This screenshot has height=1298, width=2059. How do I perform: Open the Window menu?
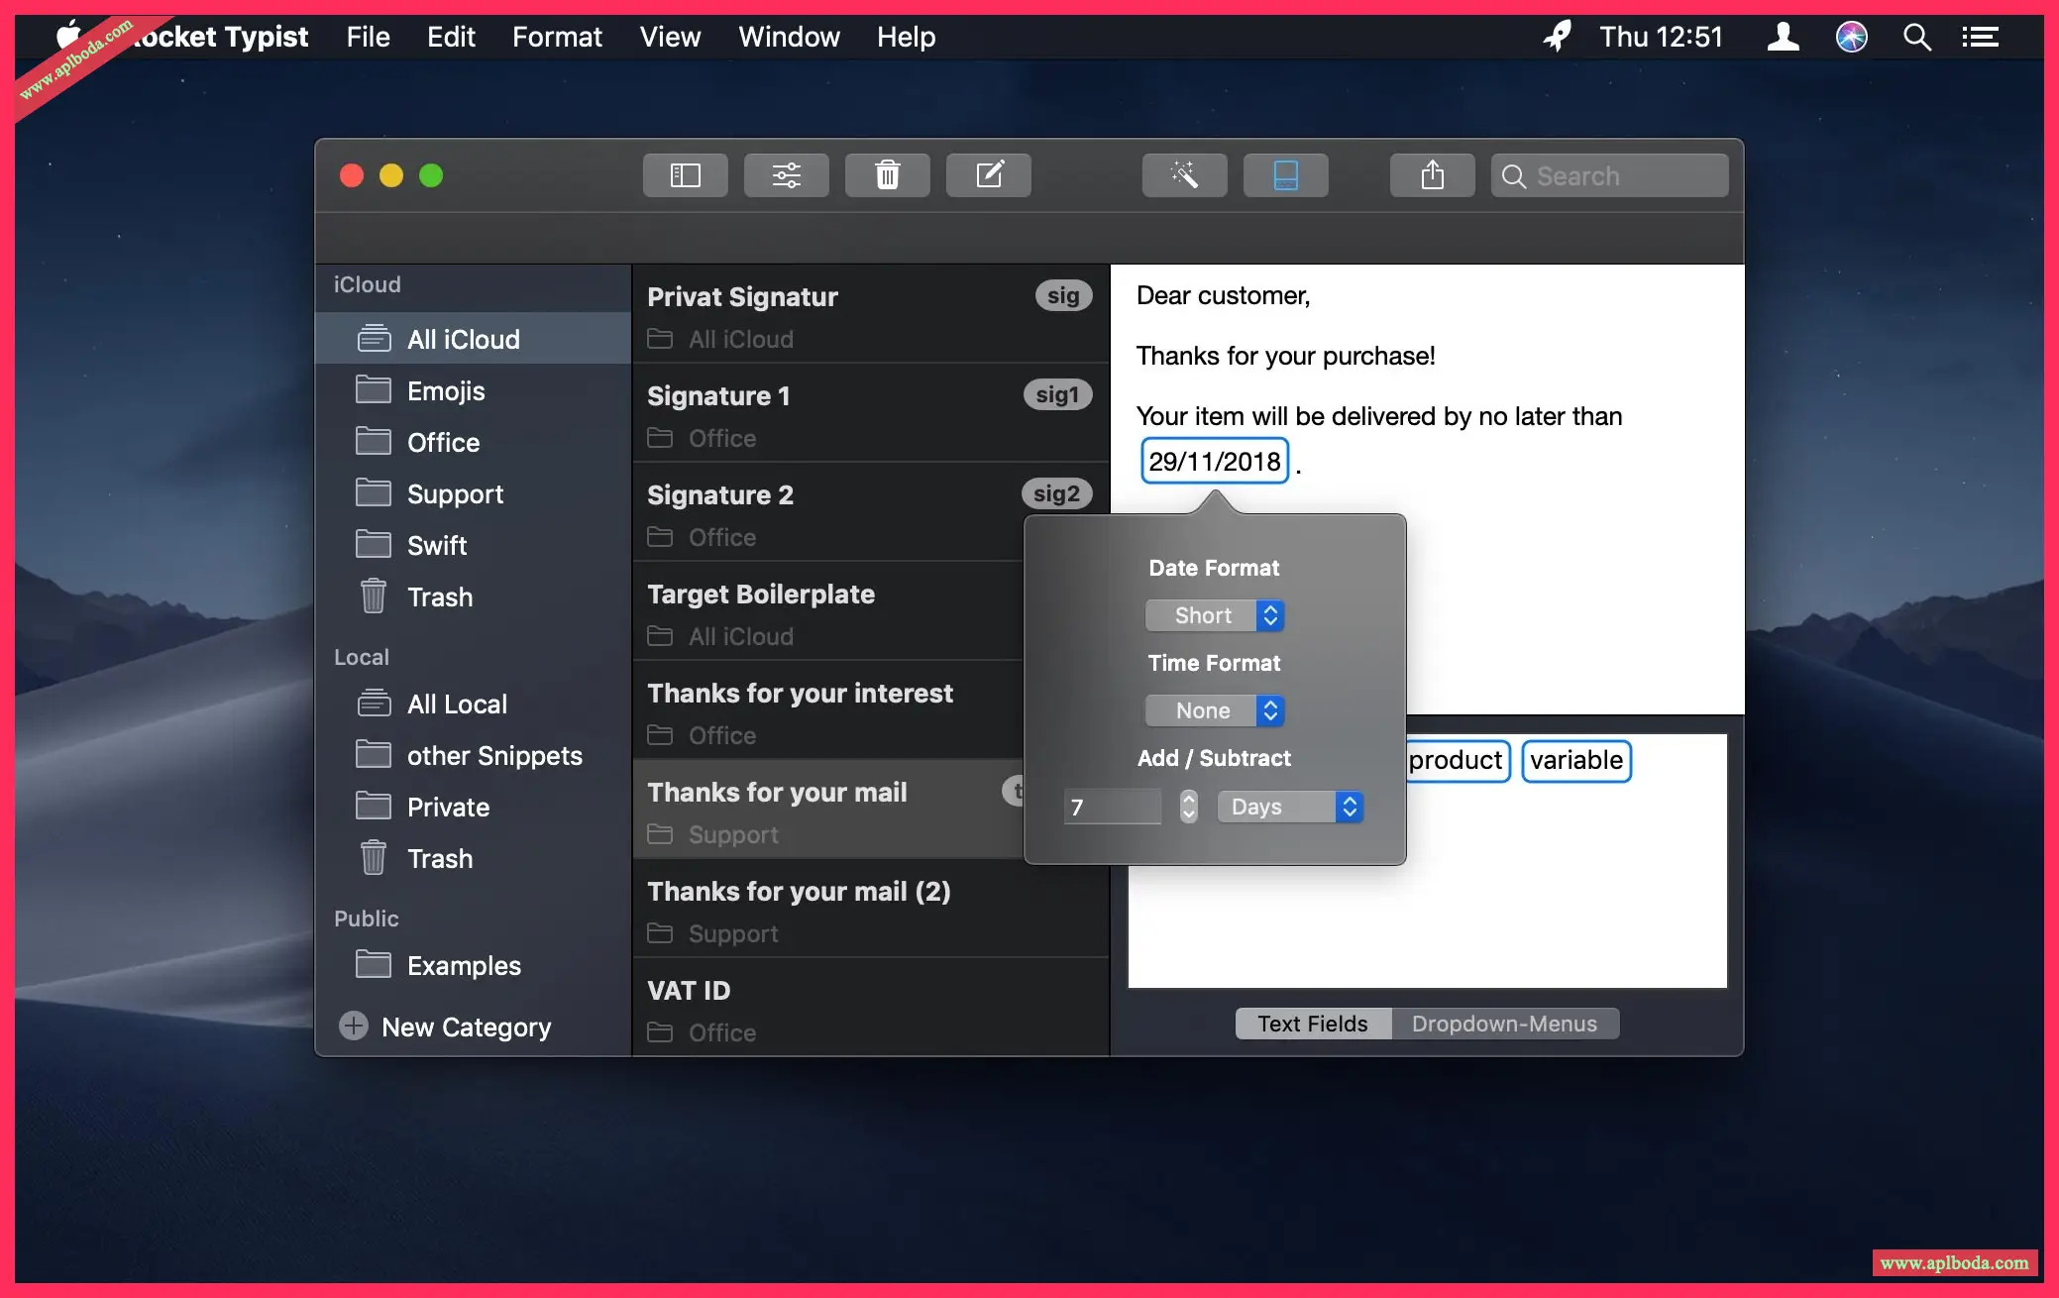[789, 37]
